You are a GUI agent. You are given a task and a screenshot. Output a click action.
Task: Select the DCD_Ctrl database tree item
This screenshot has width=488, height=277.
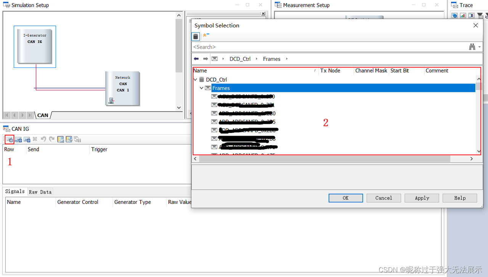click(x=216, y=80)
